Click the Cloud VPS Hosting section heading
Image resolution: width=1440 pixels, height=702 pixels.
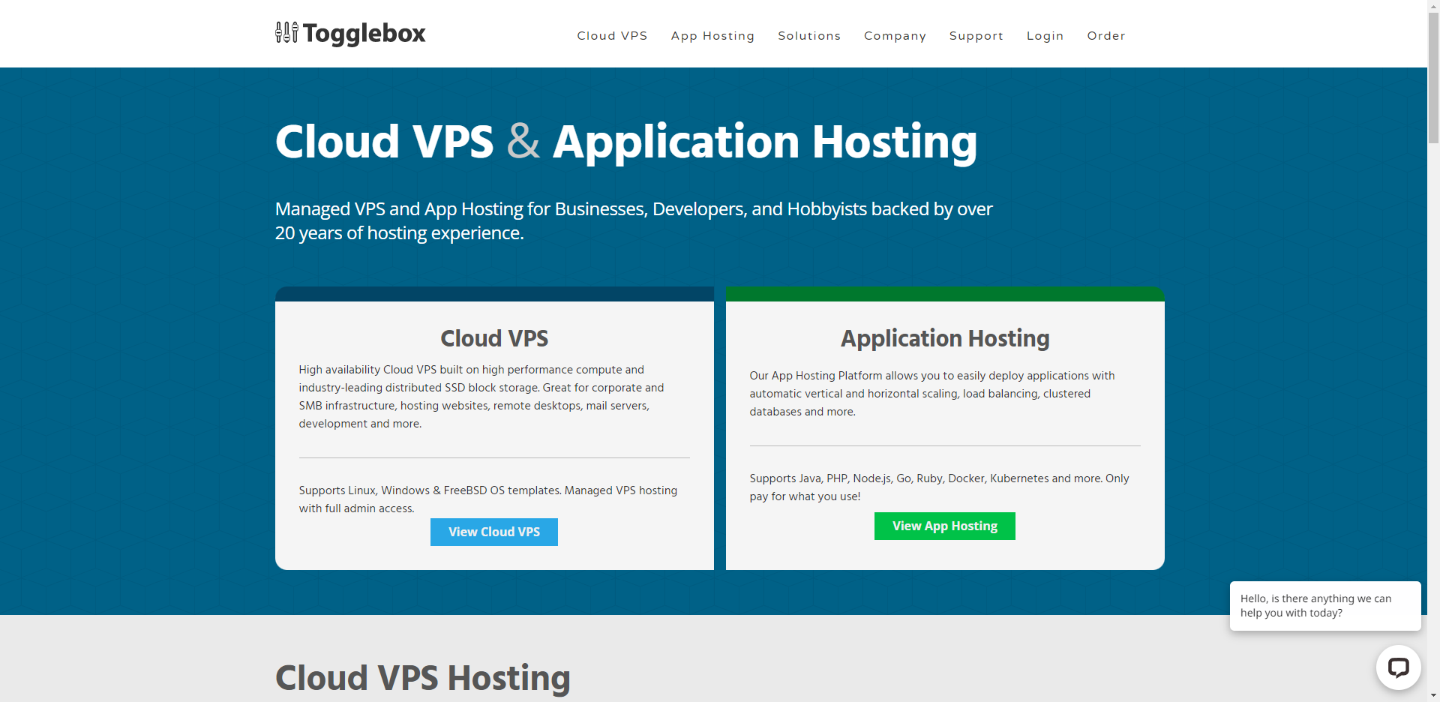coord(422,678)
